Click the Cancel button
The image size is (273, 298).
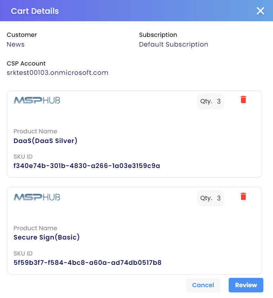[x=203, y=285]
